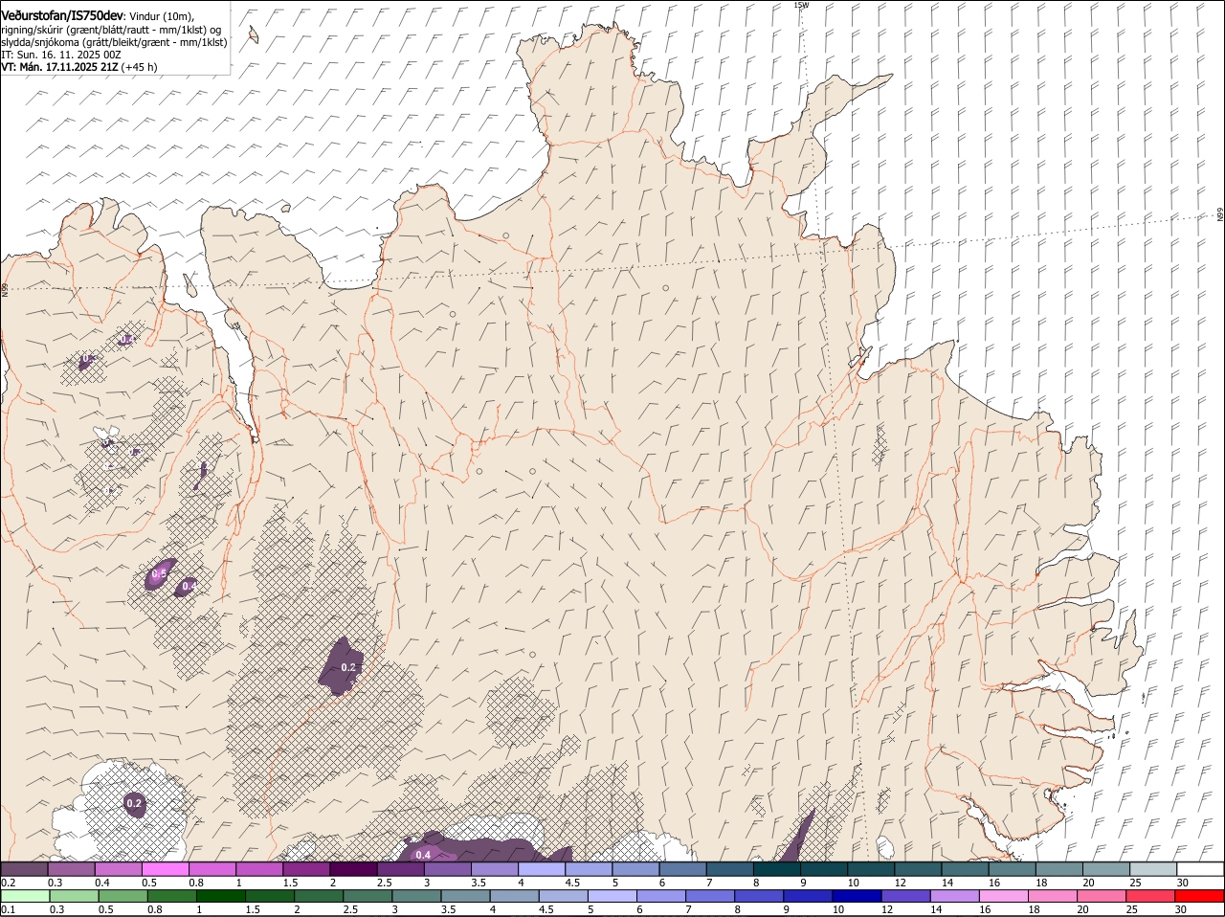This screenshot has height=917, width=1225.
Task: Click the red swatch ending the lower scale
Action: [1200, 896]
